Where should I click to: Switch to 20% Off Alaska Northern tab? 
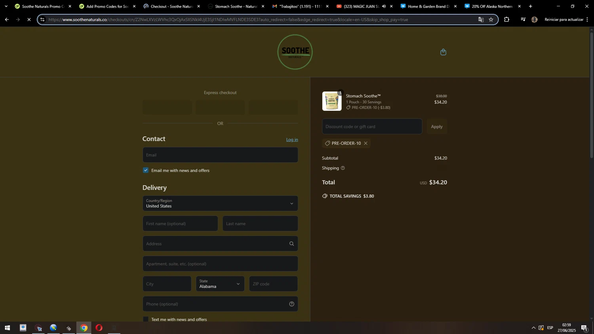coord(493,6)
